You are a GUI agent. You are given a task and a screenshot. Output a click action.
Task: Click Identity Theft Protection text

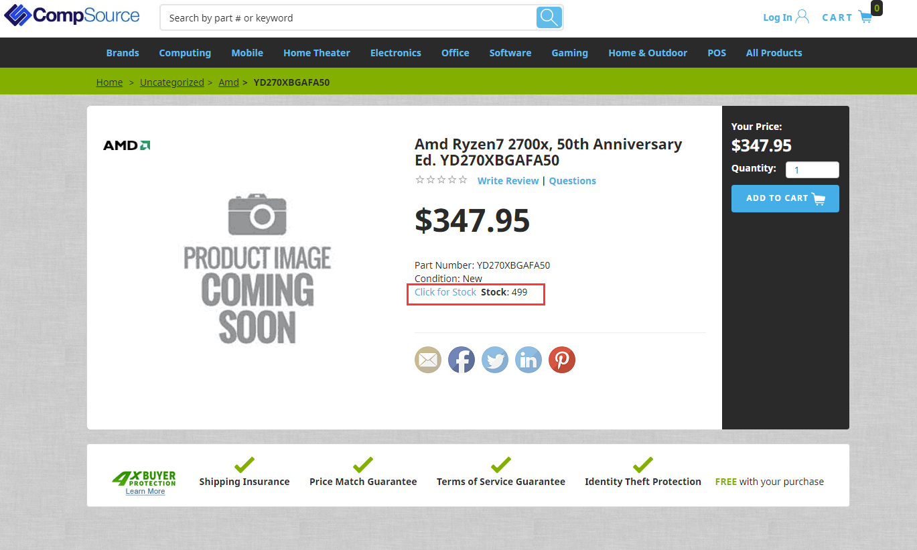(x=643, y=482)
